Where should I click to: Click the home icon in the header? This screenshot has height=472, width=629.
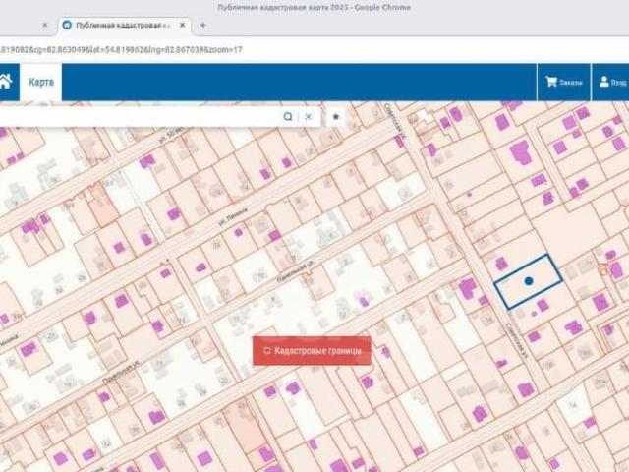click(6, 83)
